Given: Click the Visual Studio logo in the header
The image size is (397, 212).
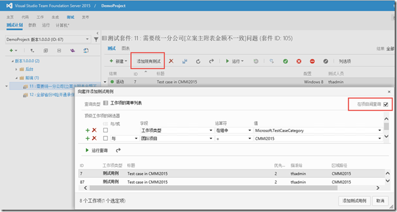Looking at the screenshot, I should [x=10, y=6].
